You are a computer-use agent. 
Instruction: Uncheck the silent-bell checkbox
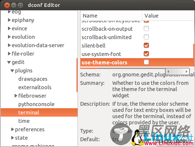point(146,45)
